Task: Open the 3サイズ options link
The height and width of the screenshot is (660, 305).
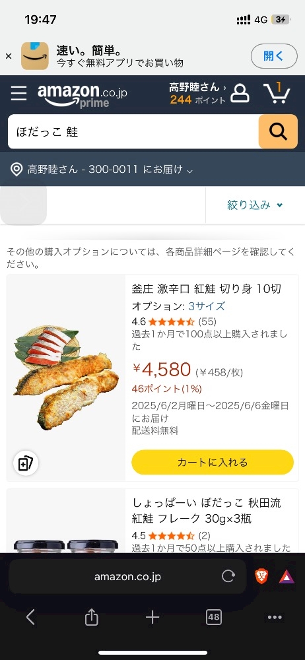Action: tap(207, 306)
